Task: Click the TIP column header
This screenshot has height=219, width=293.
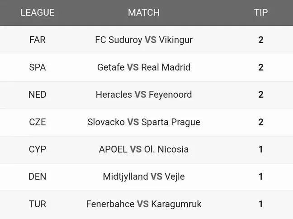Action: (261, 13)
